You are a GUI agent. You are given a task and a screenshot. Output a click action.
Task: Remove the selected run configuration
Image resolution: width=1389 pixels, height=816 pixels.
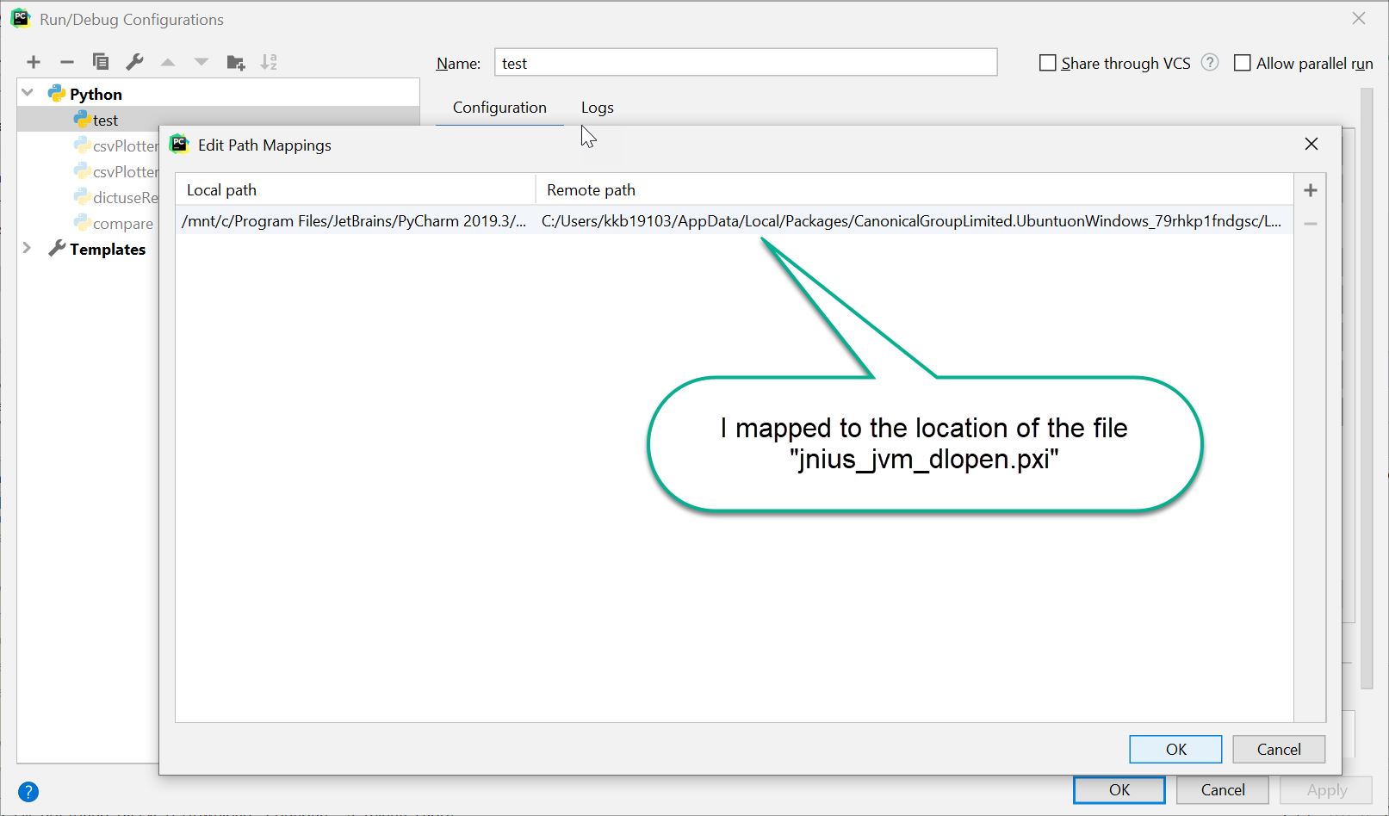(66, 62)
